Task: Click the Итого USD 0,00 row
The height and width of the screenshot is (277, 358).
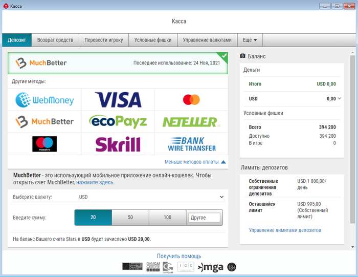Action: tap(292, 84)
